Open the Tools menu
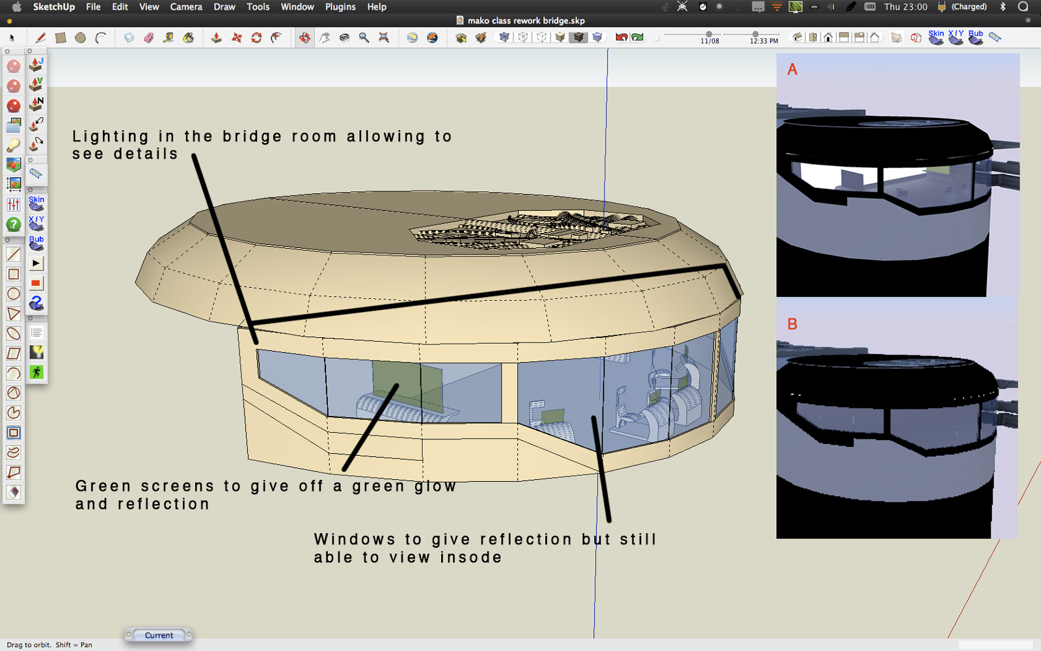This screenshot has width=1041, height=651. [x=258, y=7]
